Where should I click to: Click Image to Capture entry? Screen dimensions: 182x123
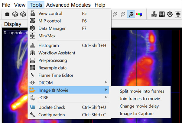[136, 114]
